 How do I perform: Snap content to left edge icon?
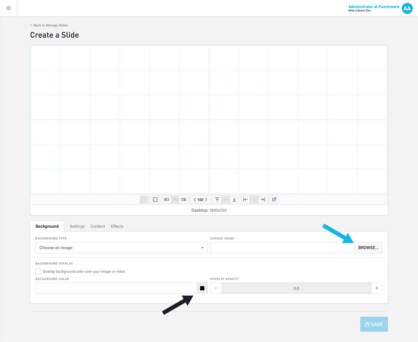246,200
